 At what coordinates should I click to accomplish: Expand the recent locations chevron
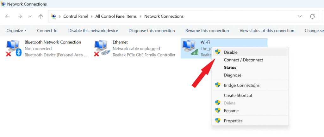click(30, 16)
